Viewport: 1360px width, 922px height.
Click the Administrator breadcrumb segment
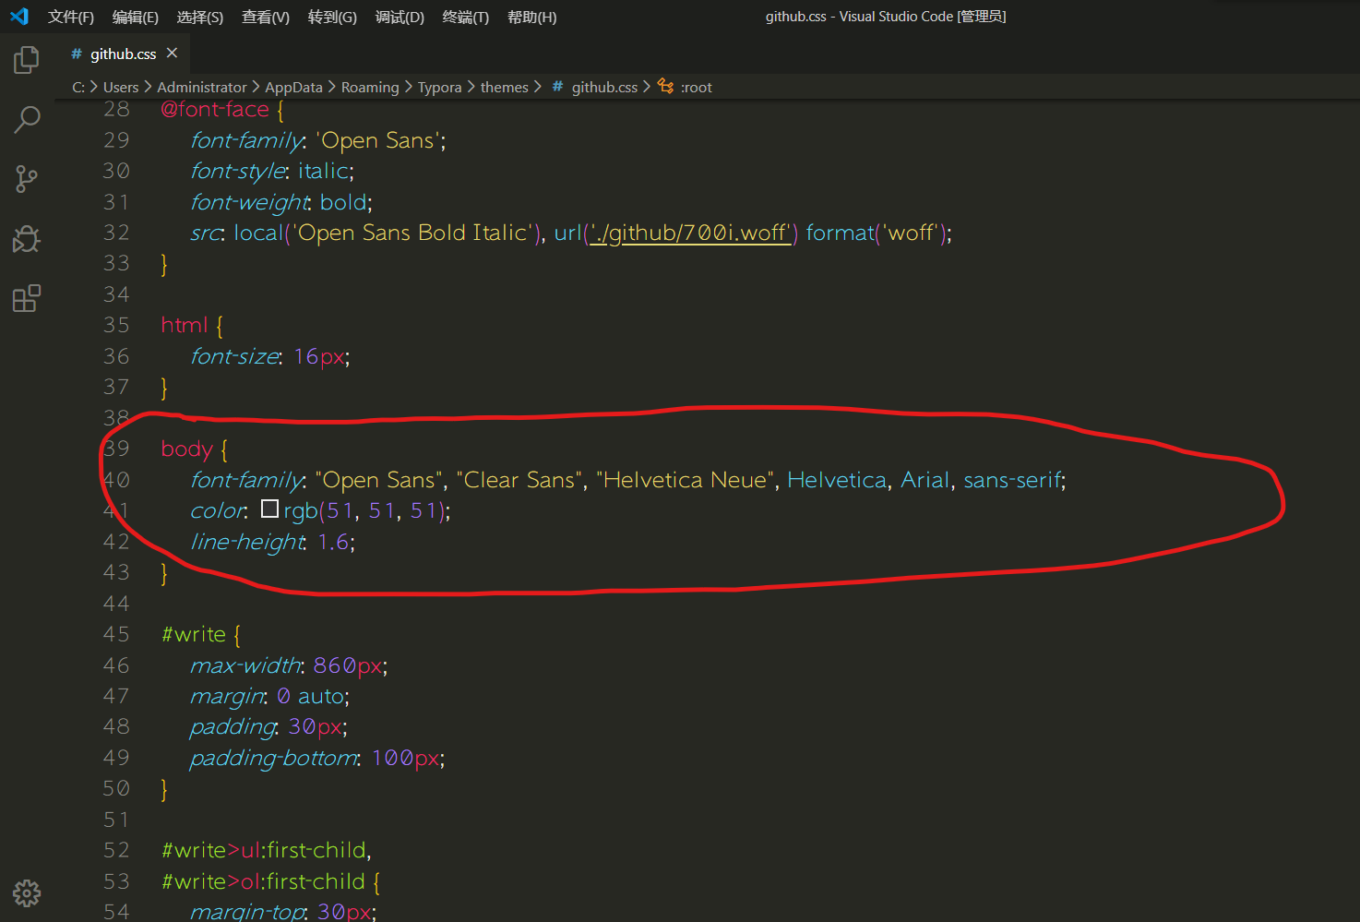point(202,87)
